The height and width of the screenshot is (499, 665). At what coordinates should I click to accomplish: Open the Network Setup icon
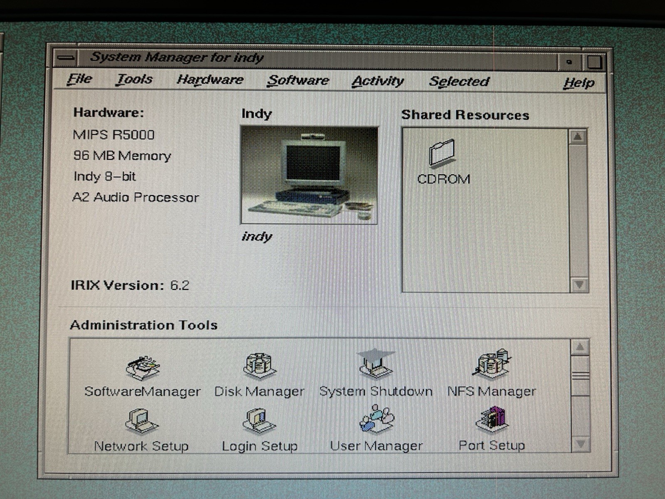coord(141,421)
